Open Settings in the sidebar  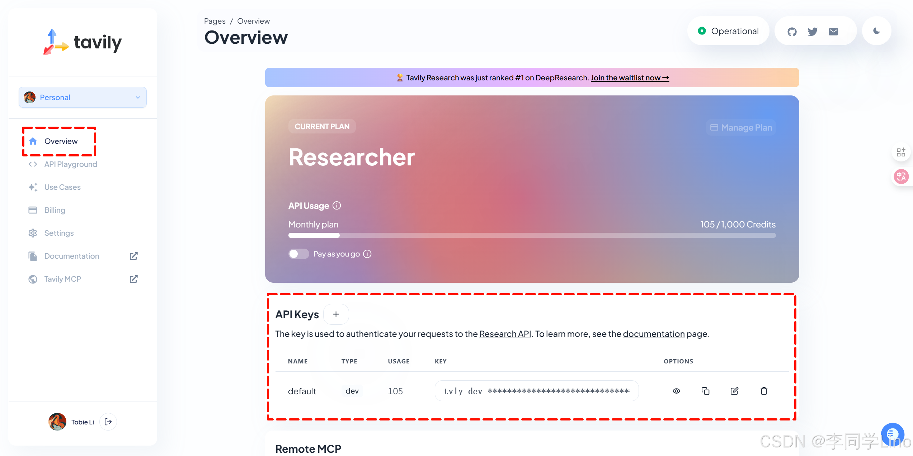tap(59, 233)
